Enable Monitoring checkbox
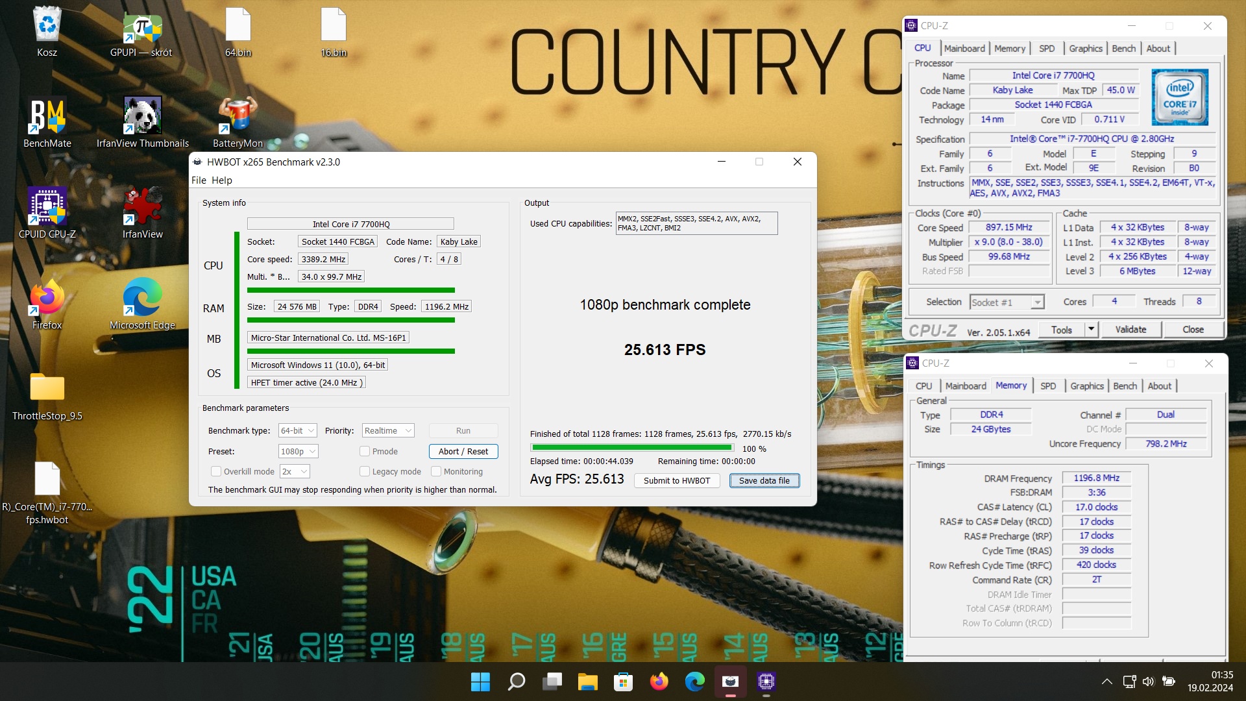This screenshot has height=701, width=1246. [x=436, y=471]
